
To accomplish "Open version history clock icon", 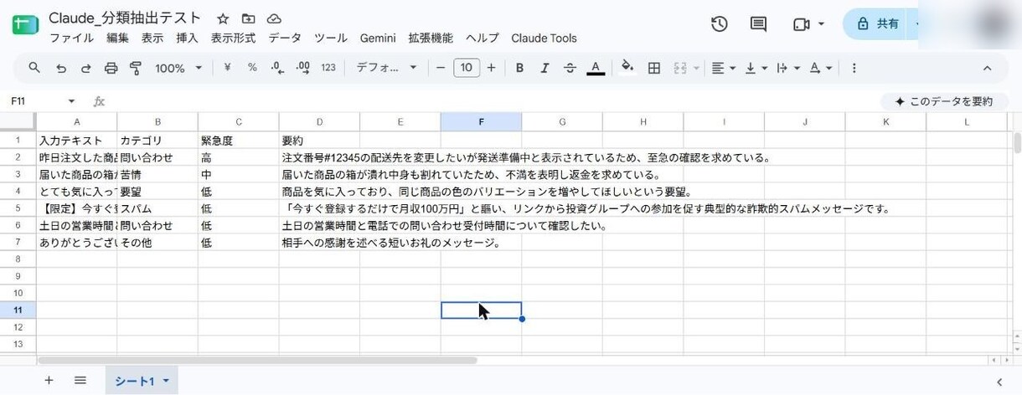I will tap(719, 24).
